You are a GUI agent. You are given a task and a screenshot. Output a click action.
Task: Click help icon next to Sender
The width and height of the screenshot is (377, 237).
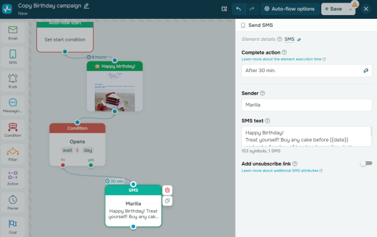[x=263, y=93]
